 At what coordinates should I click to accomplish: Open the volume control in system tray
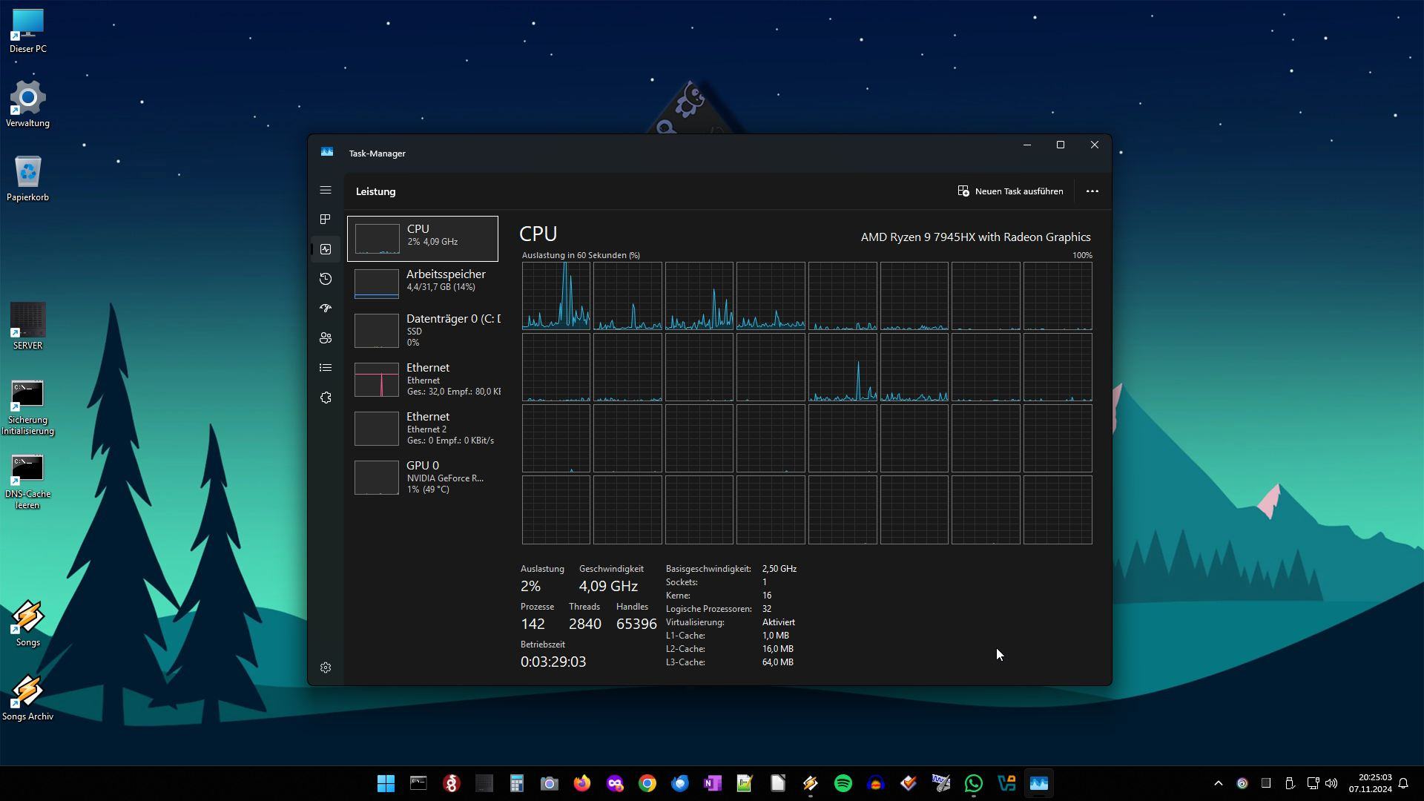pyautogui.click(x=1331, y=783)
